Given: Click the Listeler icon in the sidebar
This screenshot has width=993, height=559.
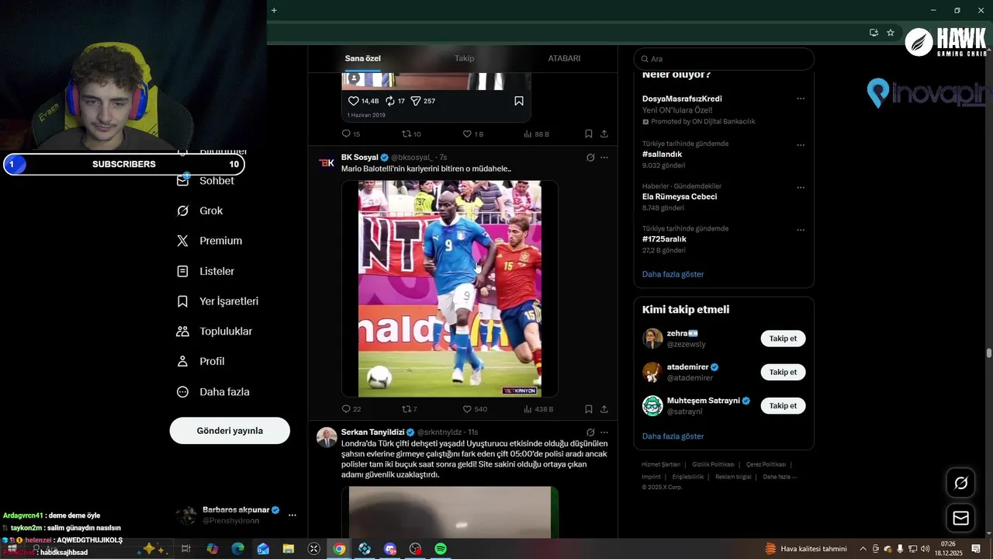Looking at the screenshot, I should [183, 271].
